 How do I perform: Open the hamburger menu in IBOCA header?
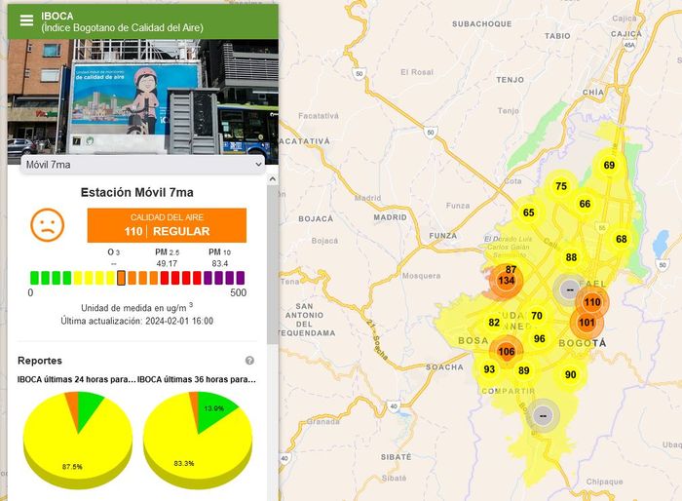click(26, 20)
